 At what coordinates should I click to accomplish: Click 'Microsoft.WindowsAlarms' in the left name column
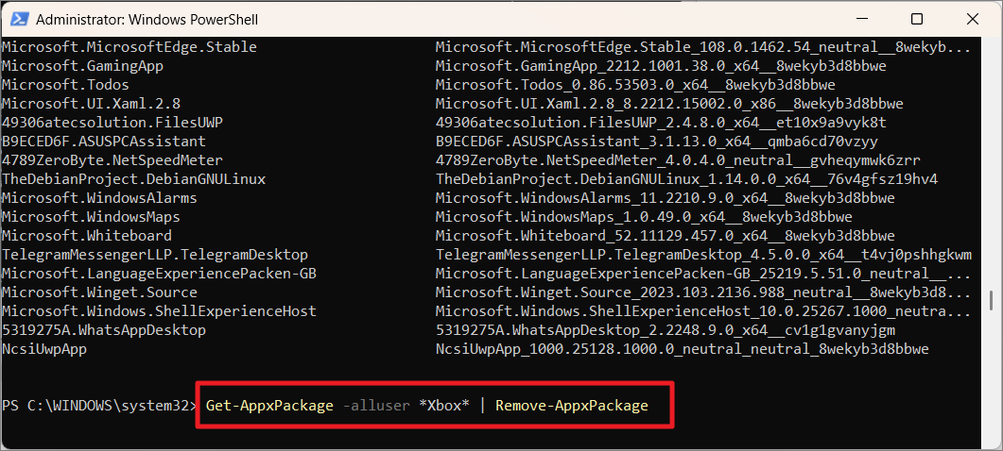tap(100, 198)
